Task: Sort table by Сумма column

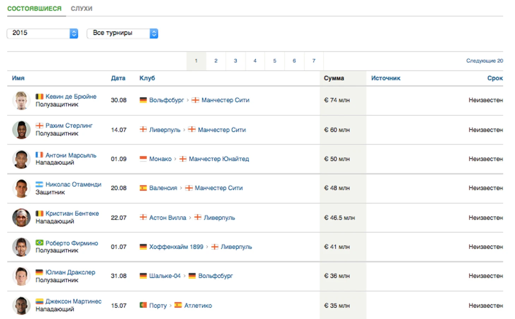Action: coord(334,78)
